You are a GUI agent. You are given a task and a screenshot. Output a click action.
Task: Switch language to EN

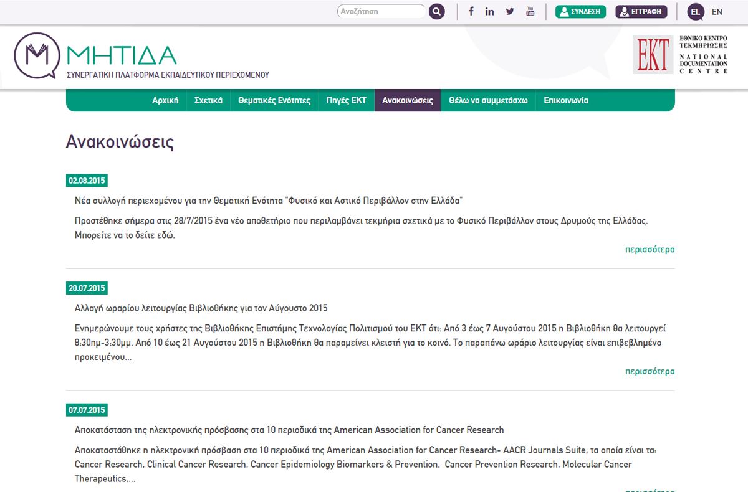[717, 12]
